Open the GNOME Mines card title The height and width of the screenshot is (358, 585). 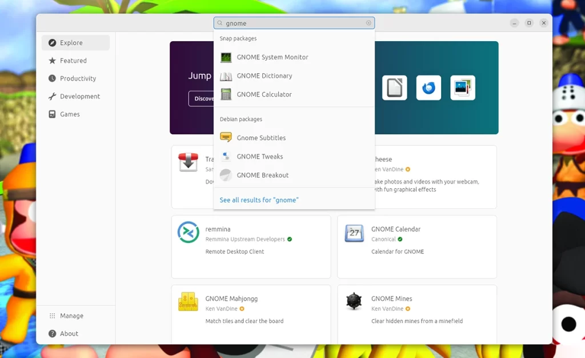coord(392,299)
